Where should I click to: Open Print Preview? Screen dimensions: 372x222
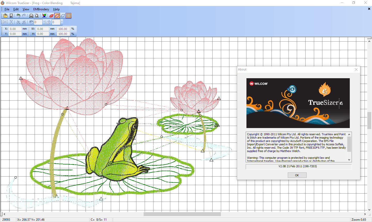tap(37, 16)
